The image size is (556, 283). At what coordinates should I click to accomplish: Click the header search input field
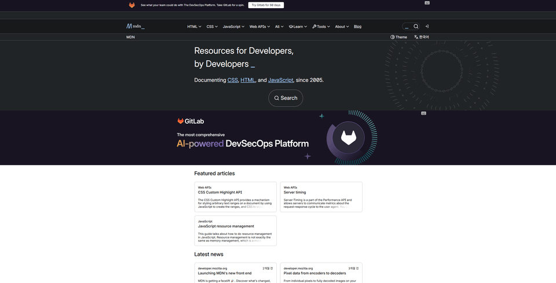tap(408, 26)
